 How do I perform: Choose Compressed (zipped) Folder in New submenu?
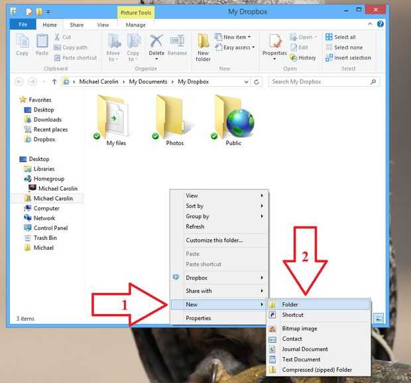(x=319, y=370)
